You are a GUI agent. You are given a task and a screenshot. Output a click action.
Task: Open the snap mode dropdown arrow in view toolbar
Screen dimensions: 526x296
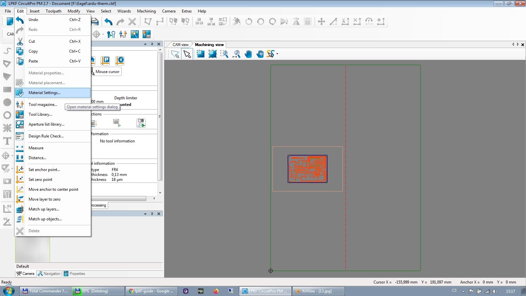click(277, 54)
